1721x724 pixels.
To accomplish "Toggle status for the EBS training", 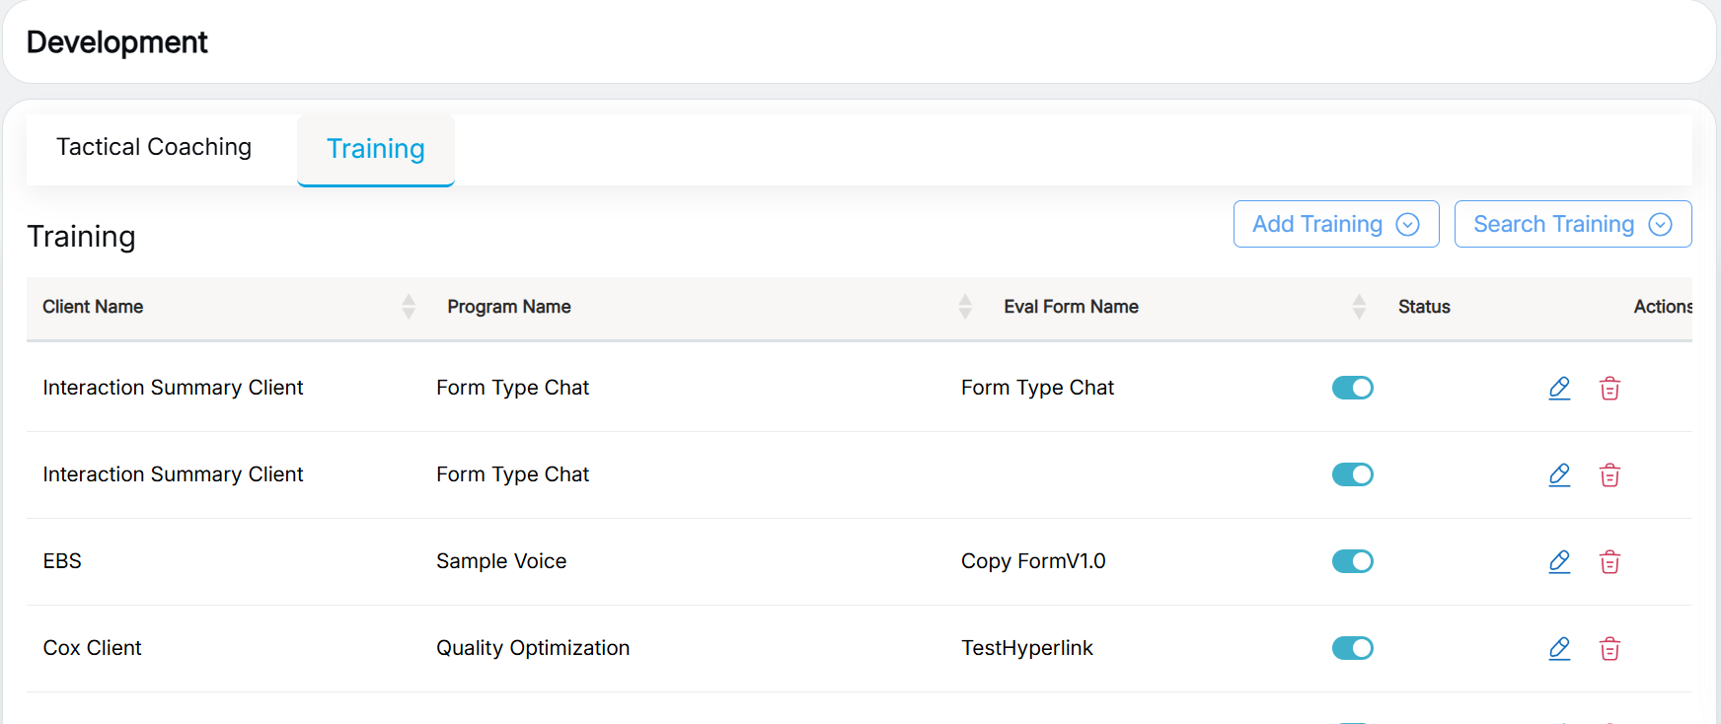I will [x=1352, y=561].
